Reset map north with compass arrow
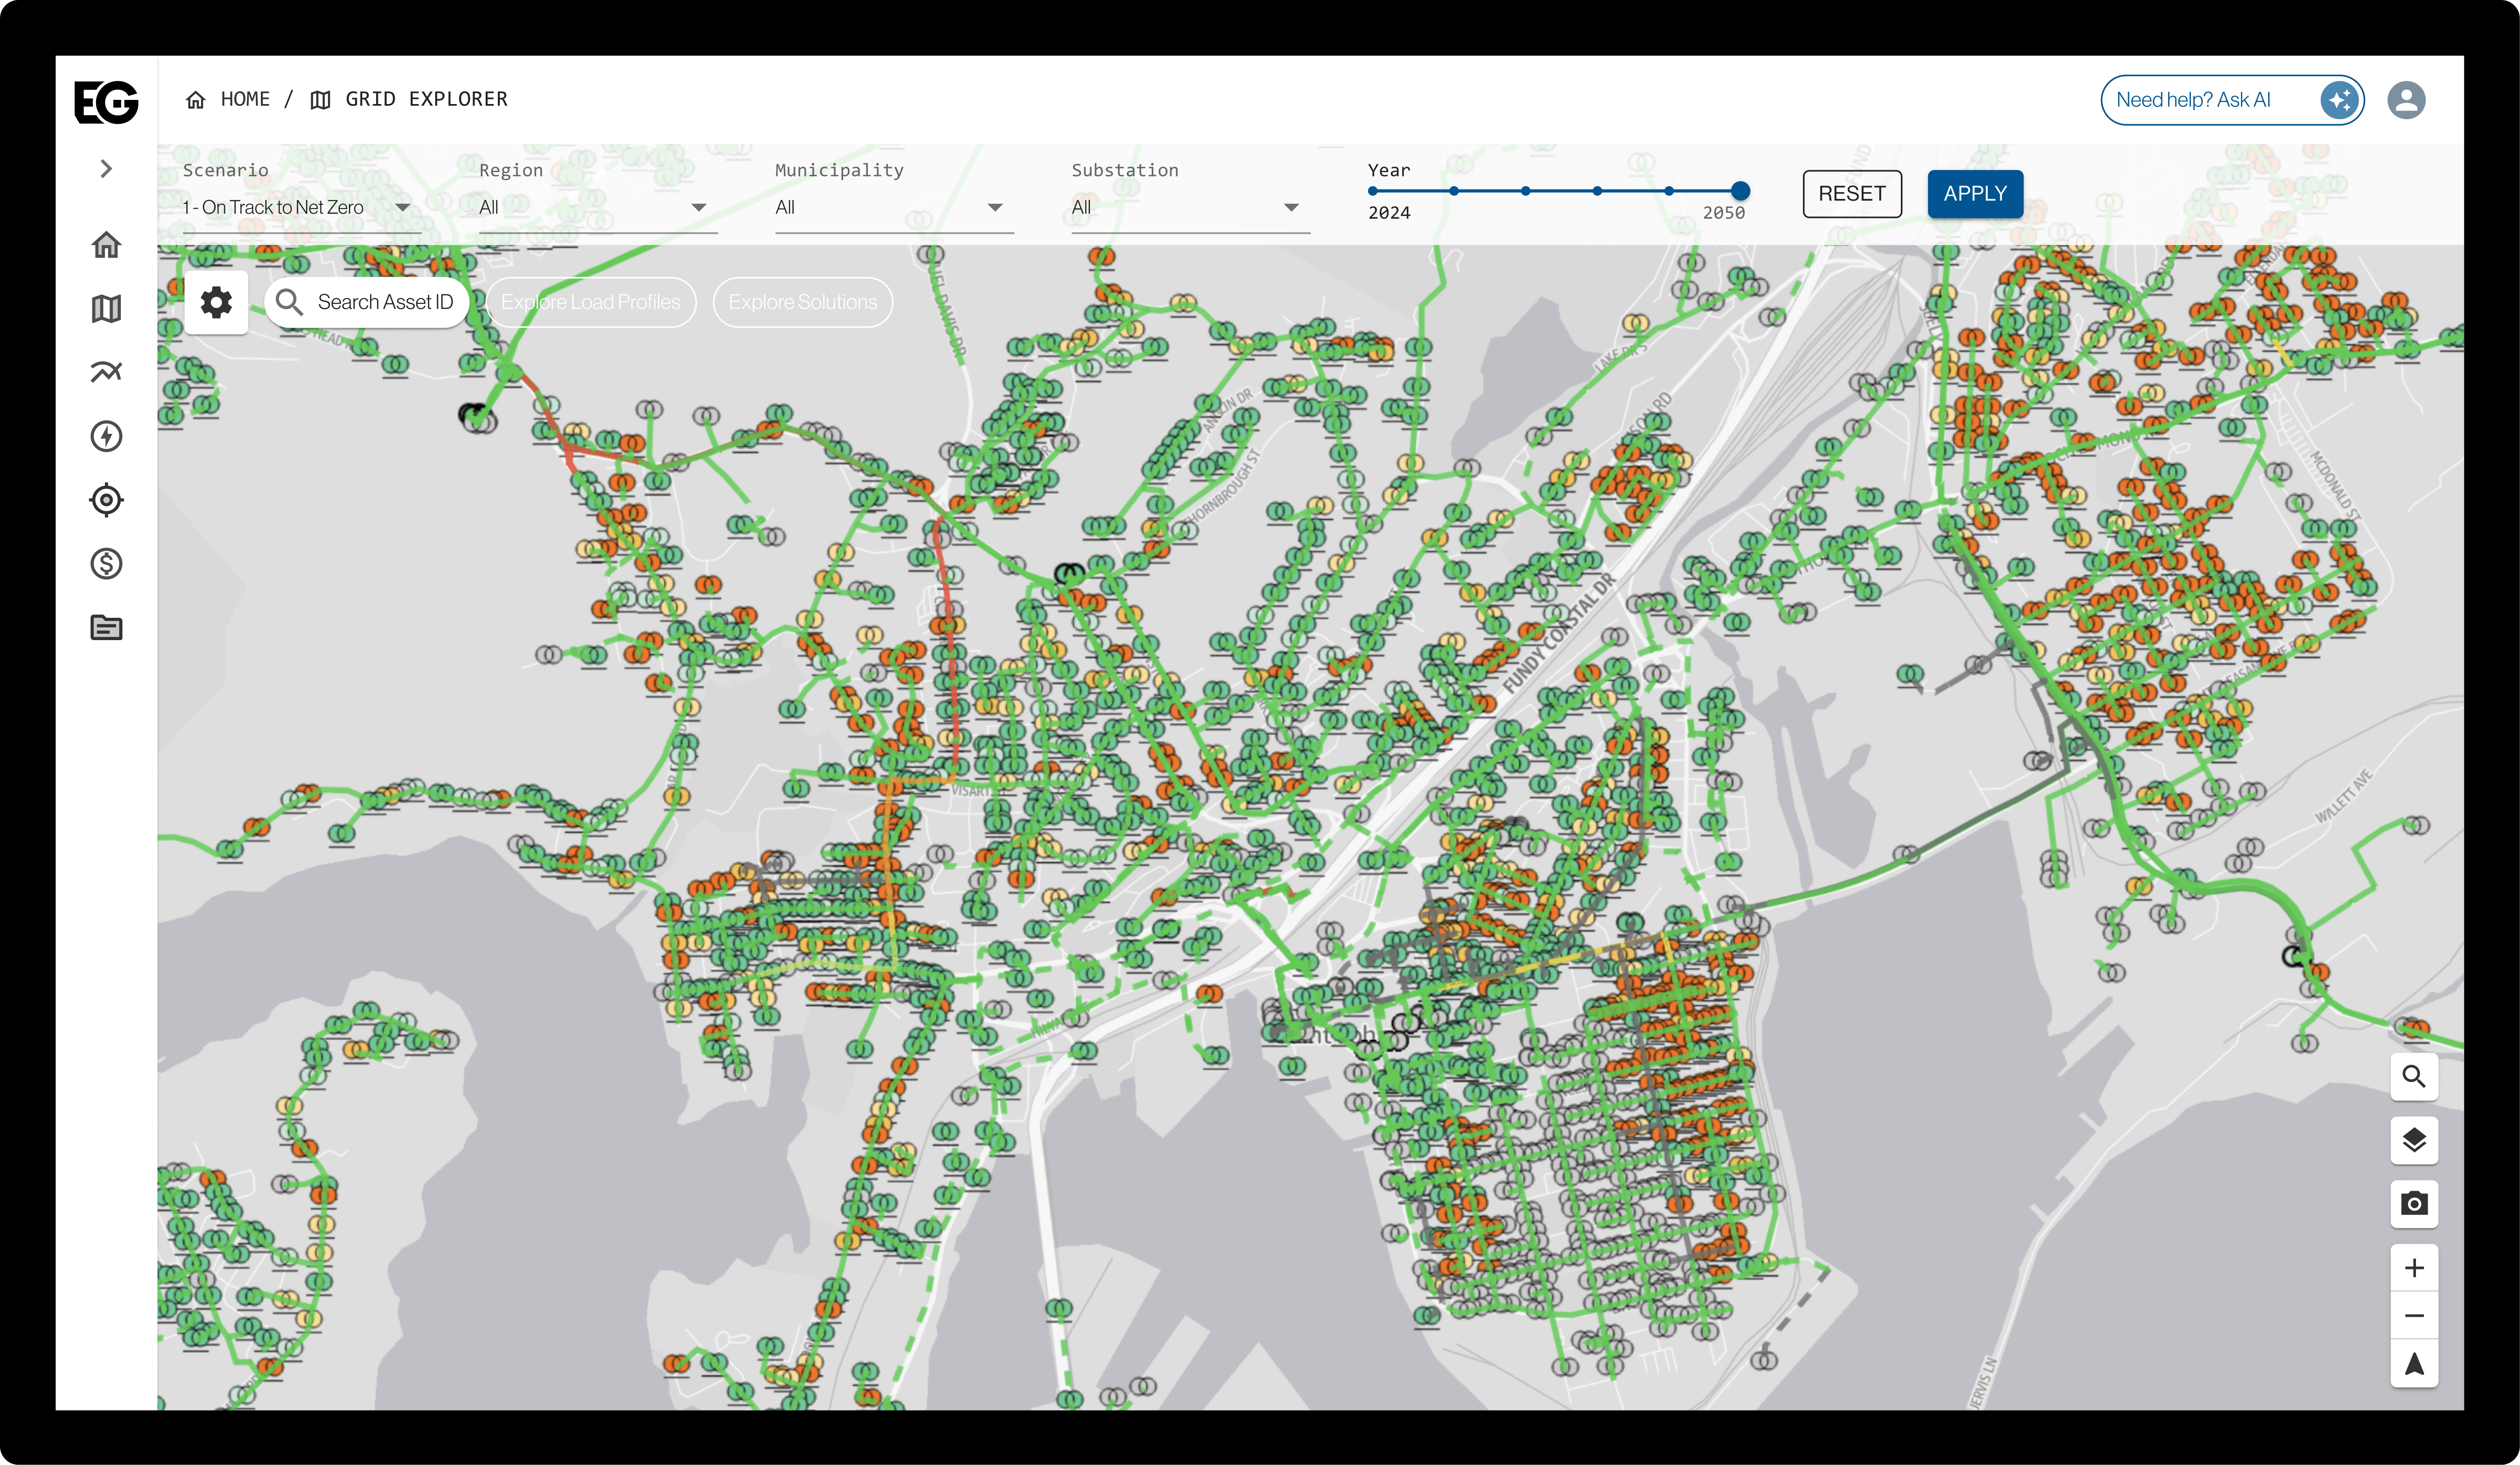The width and height of the screenshot is (2520, 1465). [2413, 1364]
